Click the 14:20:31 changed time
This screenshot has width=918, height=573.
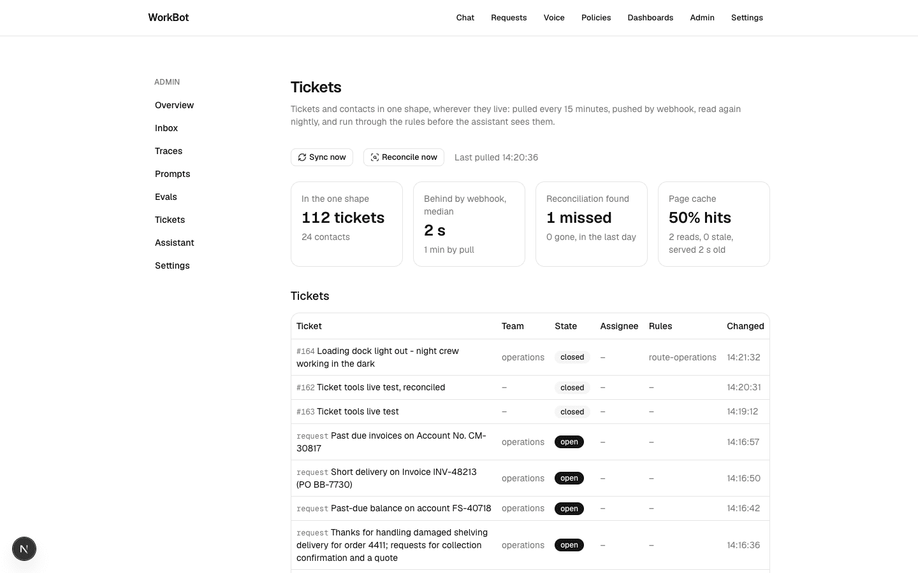(743, 388)
